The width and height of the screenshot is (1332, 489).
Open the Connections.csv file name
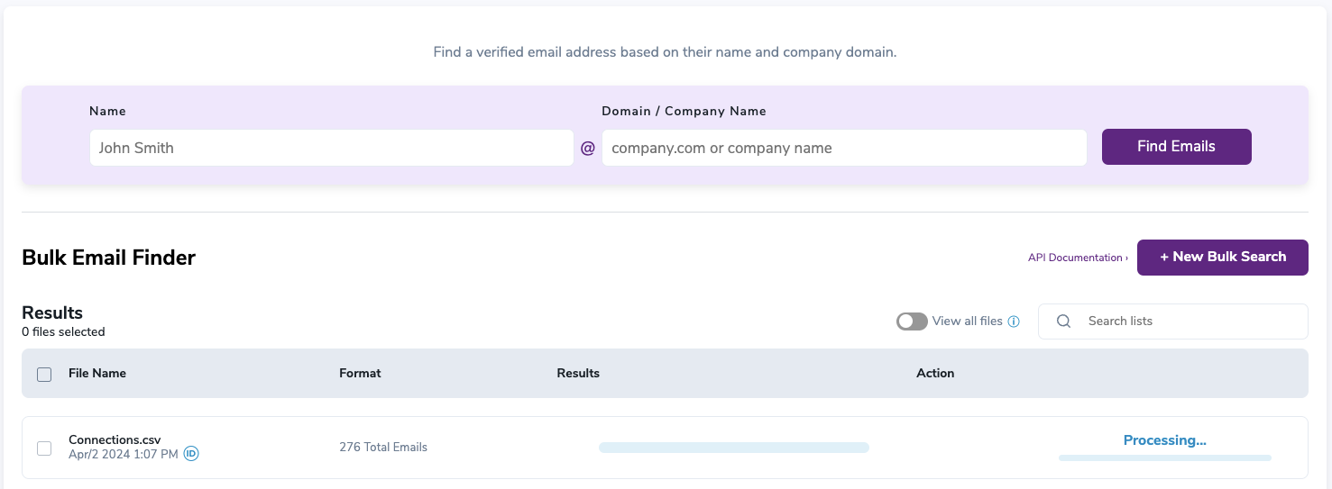tap(115, 440)
